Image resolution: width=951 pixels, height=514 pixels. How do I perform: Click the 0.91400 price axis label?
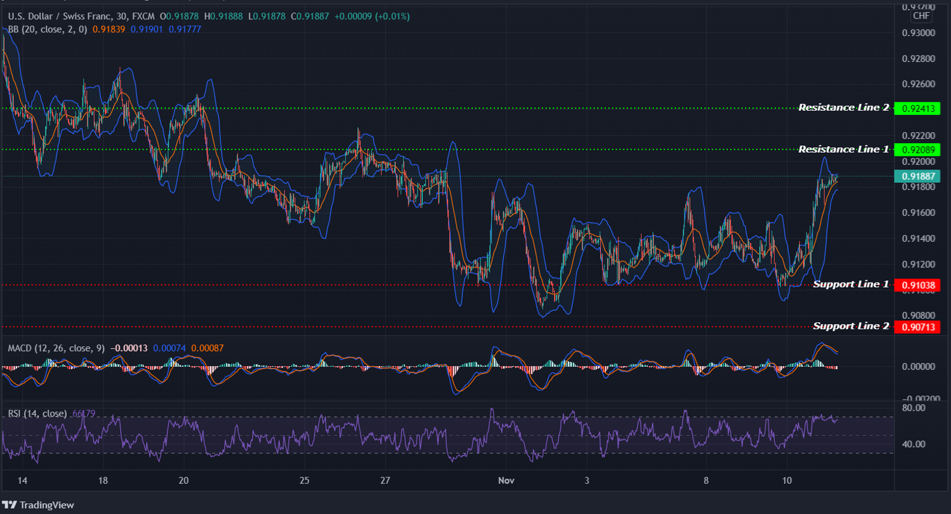(x=919, y=239)
